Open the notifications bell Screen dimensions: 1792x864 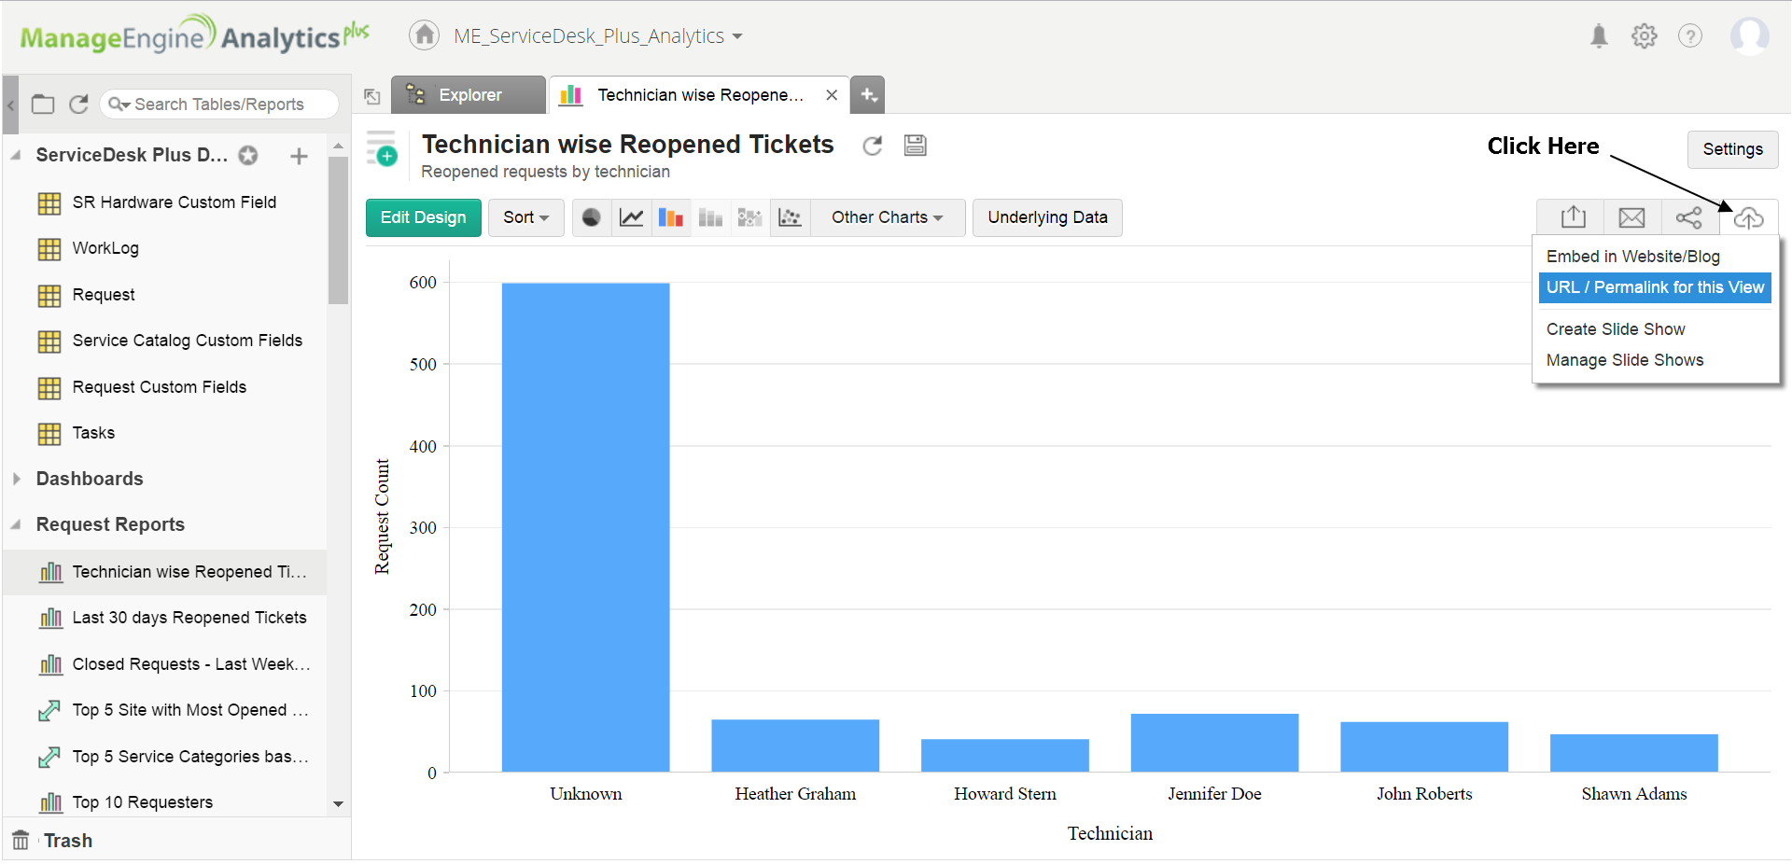click(1599, 36)
